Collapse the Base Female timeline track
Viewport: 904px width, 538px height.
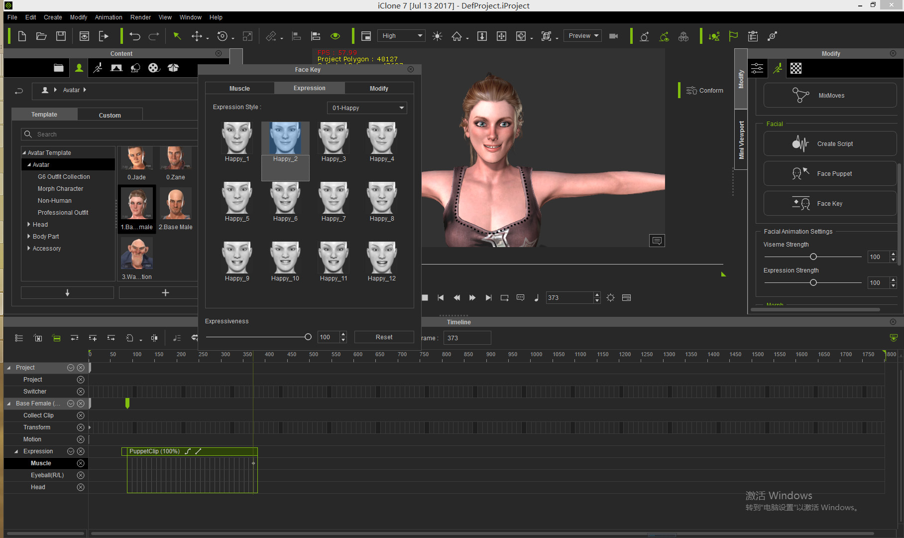[9, 403]
